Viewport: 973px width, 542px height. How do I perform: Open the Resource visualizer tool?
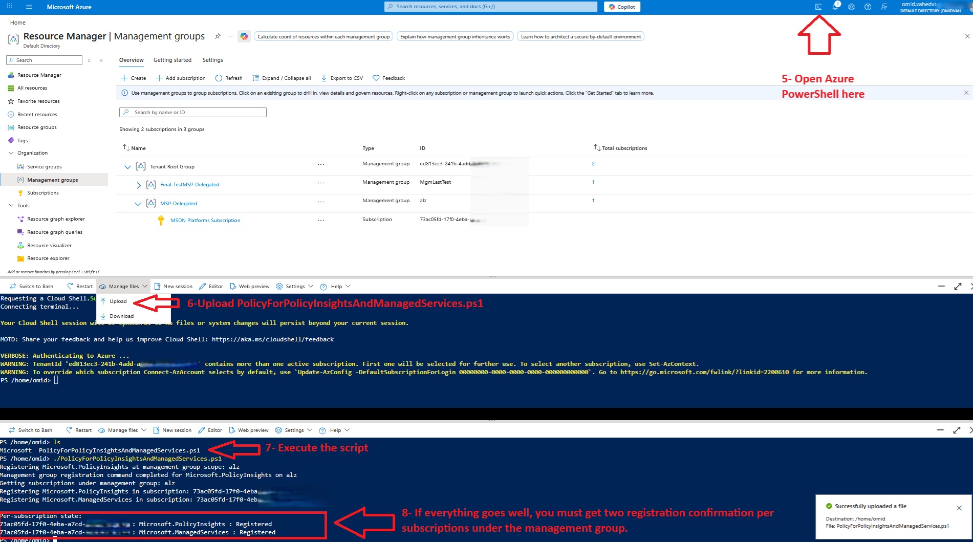coord(50,245)
